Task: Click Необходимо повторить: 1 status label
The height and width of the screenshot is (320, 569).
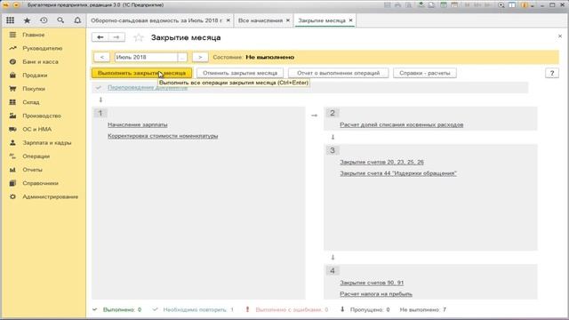Action: click(198, 309)
